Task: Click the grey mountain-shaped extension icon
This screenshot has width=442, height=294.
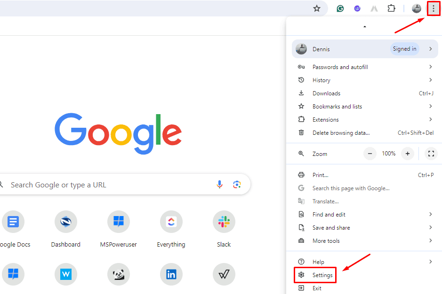Action: tap(374, 9)
